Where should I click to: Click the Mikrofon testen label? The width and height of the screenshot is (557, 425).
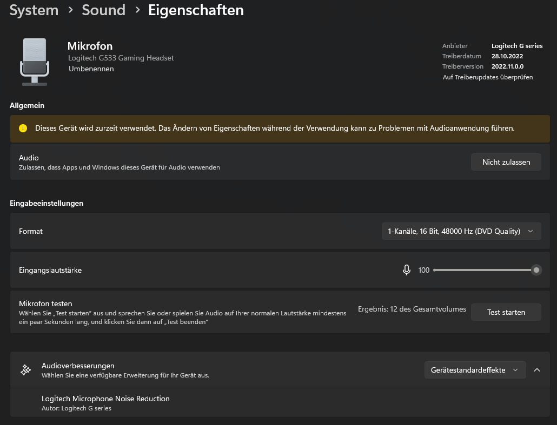point(45,303)
